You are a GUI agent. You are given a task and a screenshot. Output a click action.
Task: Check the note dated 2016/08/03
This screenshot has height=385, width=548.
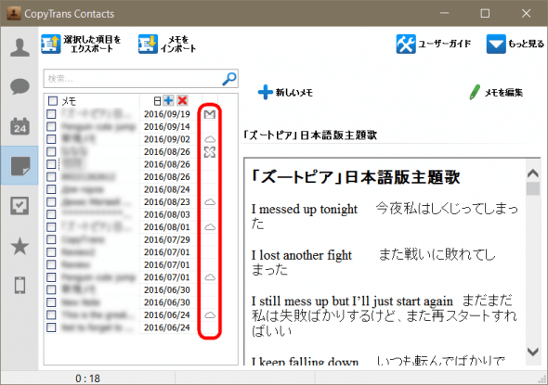pyautogui.click(x=51, y=214)
